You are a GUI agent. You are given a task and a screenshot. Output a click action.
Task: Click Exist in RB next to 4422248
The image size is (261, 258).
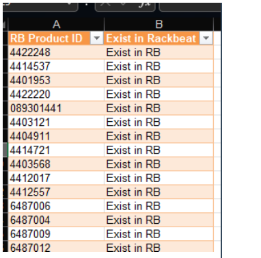[x=159, y=52]
